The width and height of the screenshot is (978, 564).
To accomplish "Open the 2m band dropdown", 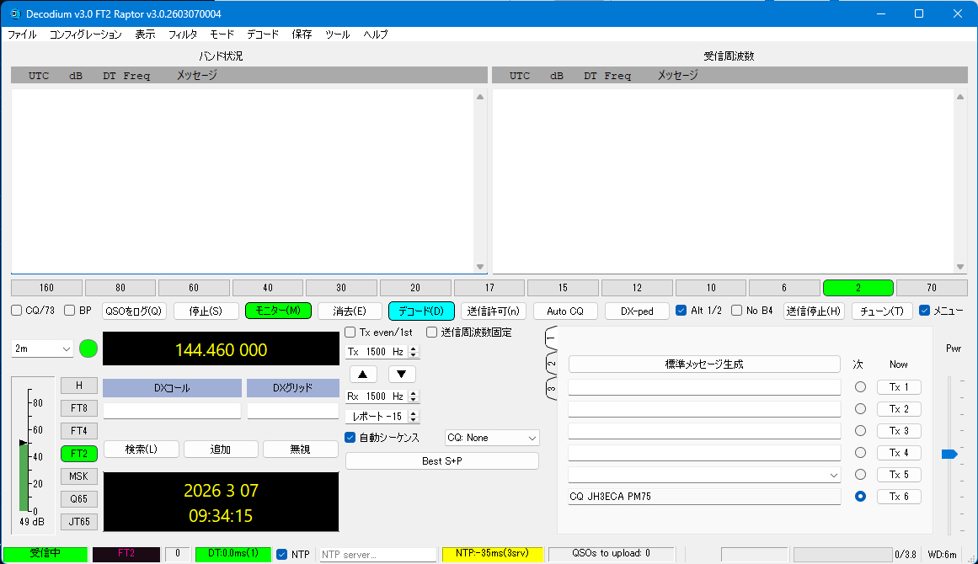I will click(43, 349).
